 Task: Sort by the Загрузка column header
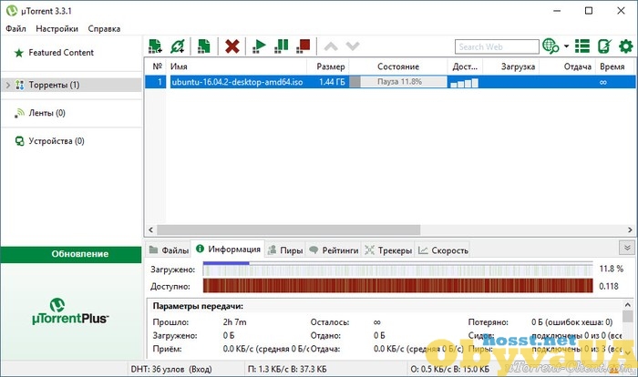pyautogui.click(x=511, y=66)
